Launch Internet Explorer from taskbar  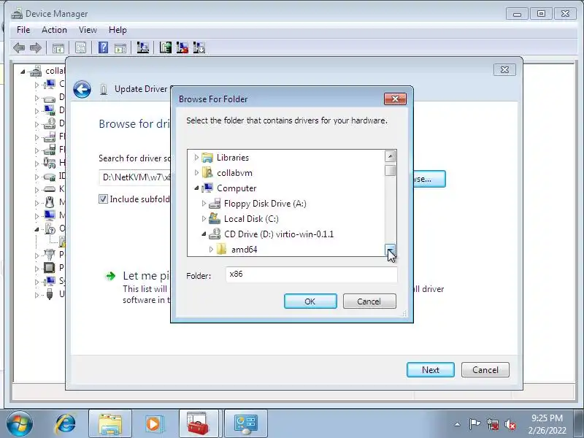coord(65,424)
